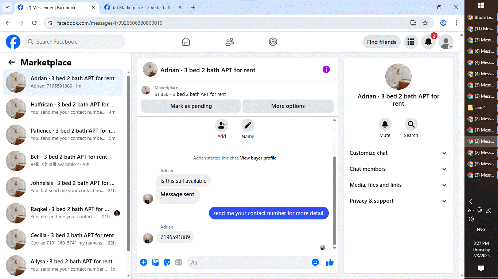The image size is (498, 279).
Task: Open the $1,350 Marketplace listing link
Action: click(190, 94)
